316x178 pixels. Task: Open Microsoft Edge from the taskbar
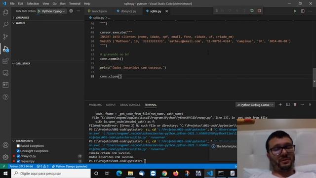[x=119, y=173]
